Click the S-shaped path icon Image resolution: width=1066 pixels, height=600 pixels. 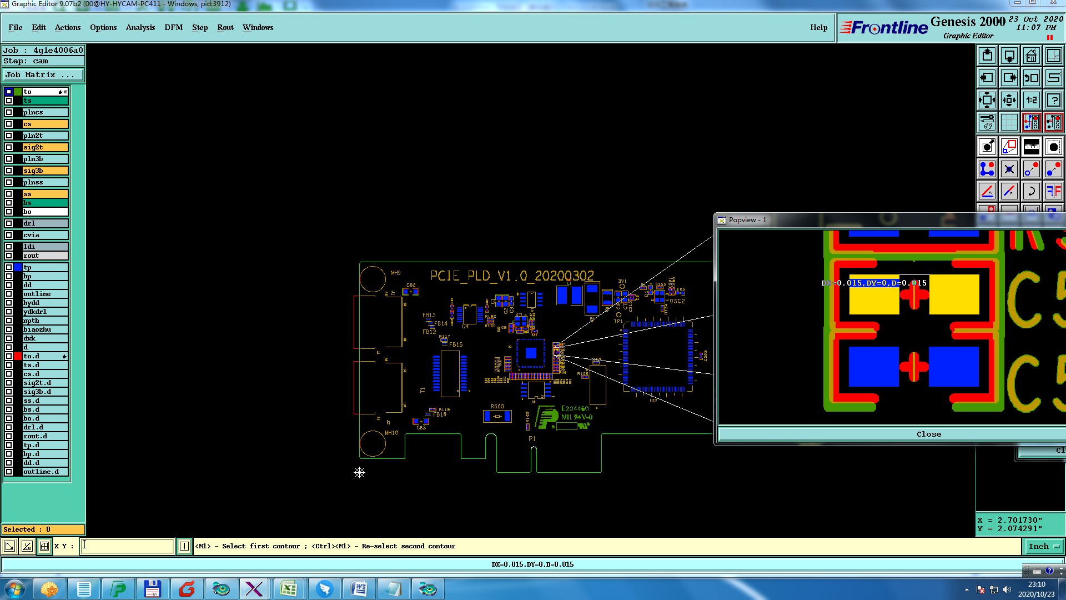pyautogui.click(x=1053, y=78)
